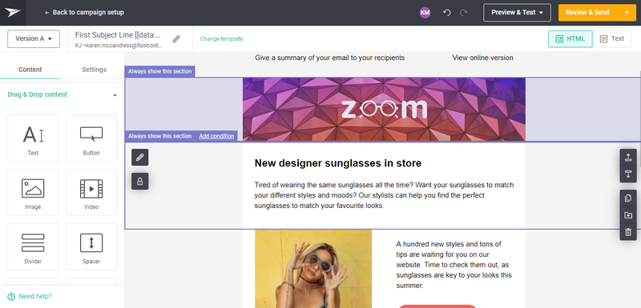This screenshot has width=641, height=308.
Task: Click the 'A hundred new styles' paragraph
Action: [x=454, y=265]
